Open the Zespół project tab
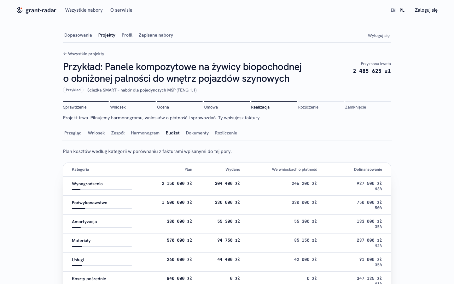 [118, 133]
